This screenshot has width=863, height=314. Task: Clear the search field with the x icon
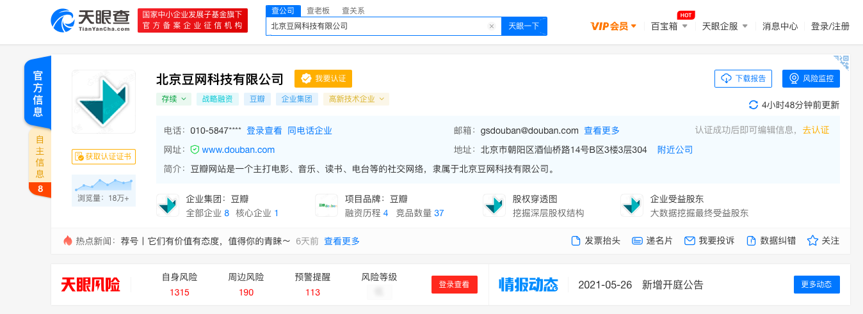492,26
